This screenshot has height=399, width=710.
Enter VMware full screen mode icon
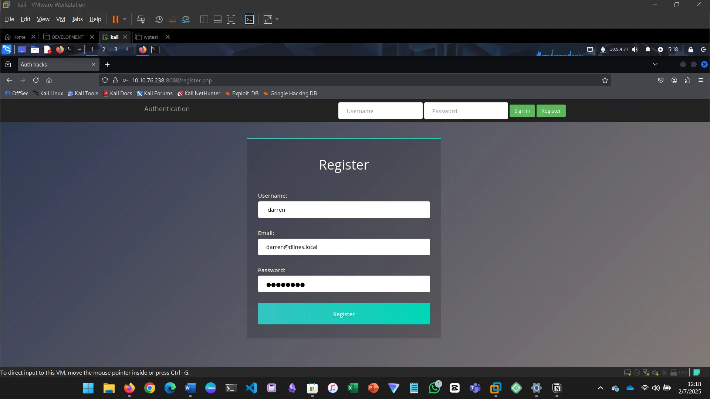(231, 20)
